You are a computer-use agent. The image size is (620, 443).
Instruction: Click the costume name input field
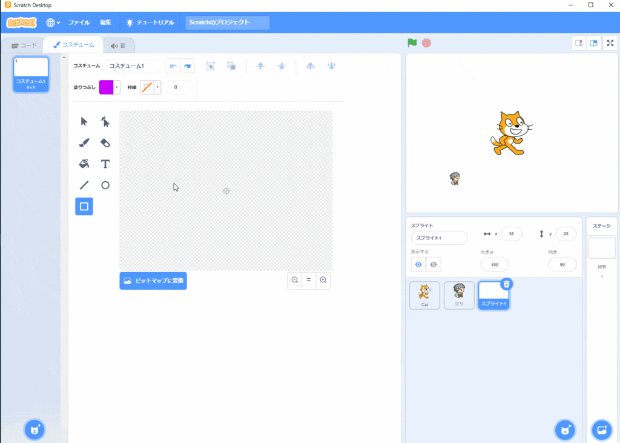tap(131, 65)
